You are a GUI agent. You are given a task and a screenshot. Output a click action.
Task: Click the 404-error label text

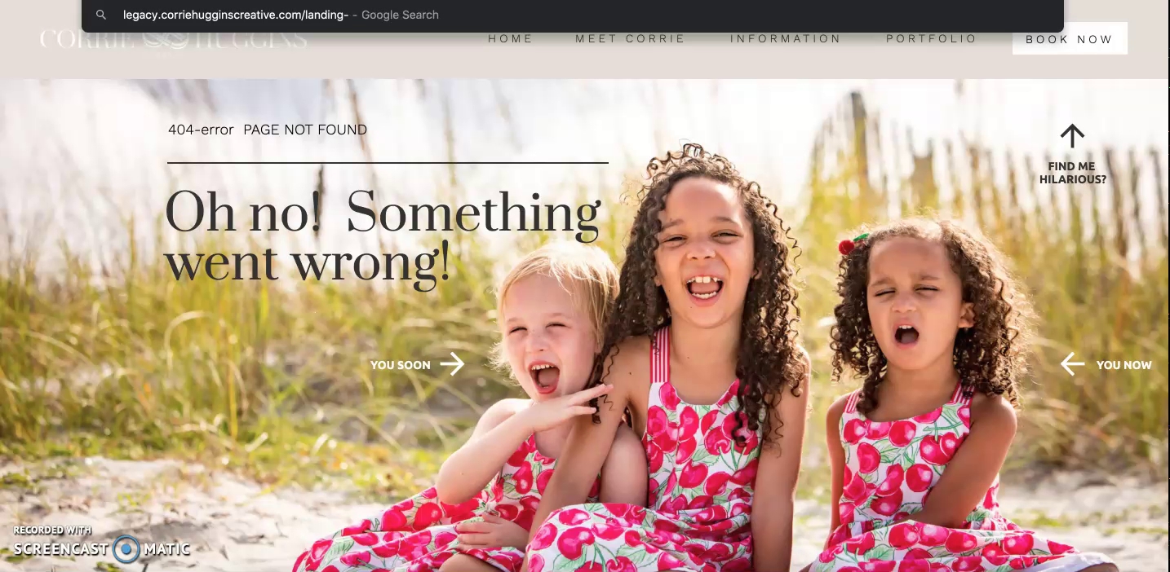[x=201, y=130]
